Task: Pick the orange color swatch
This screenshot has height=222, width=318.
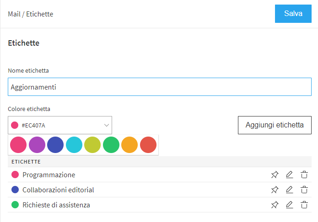Action: [129, 145]
